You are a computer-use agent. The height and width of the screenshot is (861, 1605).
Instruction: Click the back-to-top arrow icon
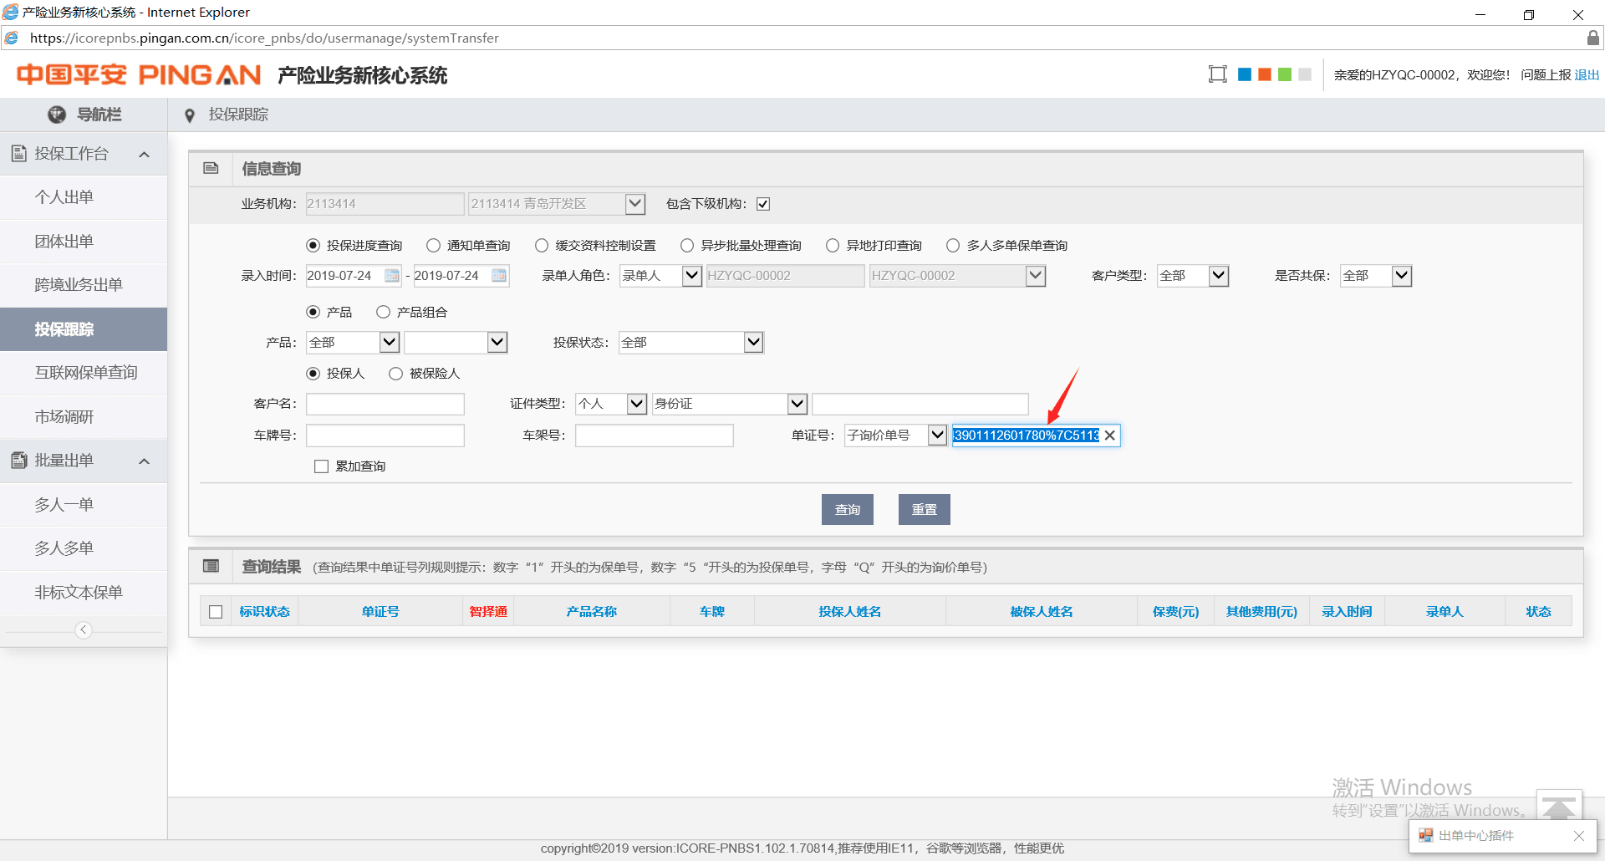pyautogui.click(x=1559, y=807)
